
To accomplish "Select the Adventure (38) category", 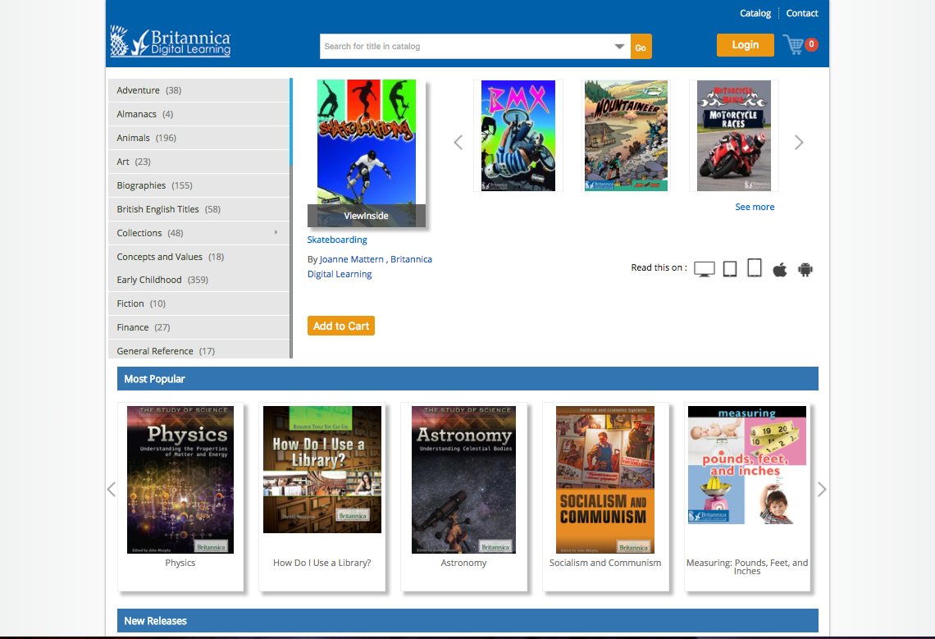I will (198, 90).
